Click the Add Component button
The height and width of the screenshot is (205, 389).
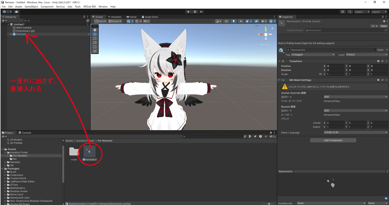(333, 140)
